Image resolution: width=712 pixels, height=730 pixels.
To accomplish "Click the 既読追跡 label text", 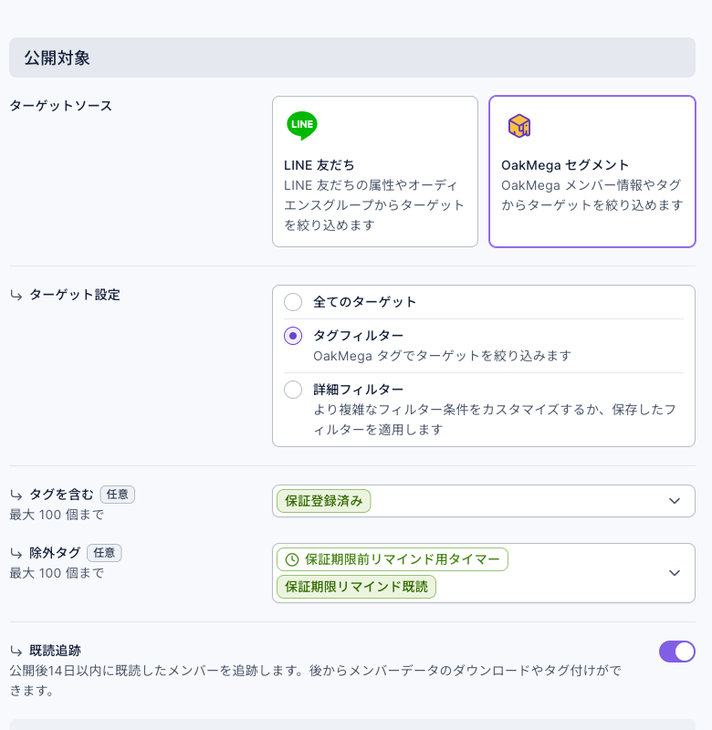I will click(x=55, y=651).
